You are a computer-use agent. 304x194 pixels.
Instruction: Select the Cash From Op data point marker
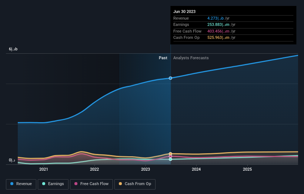click(170, 154)
